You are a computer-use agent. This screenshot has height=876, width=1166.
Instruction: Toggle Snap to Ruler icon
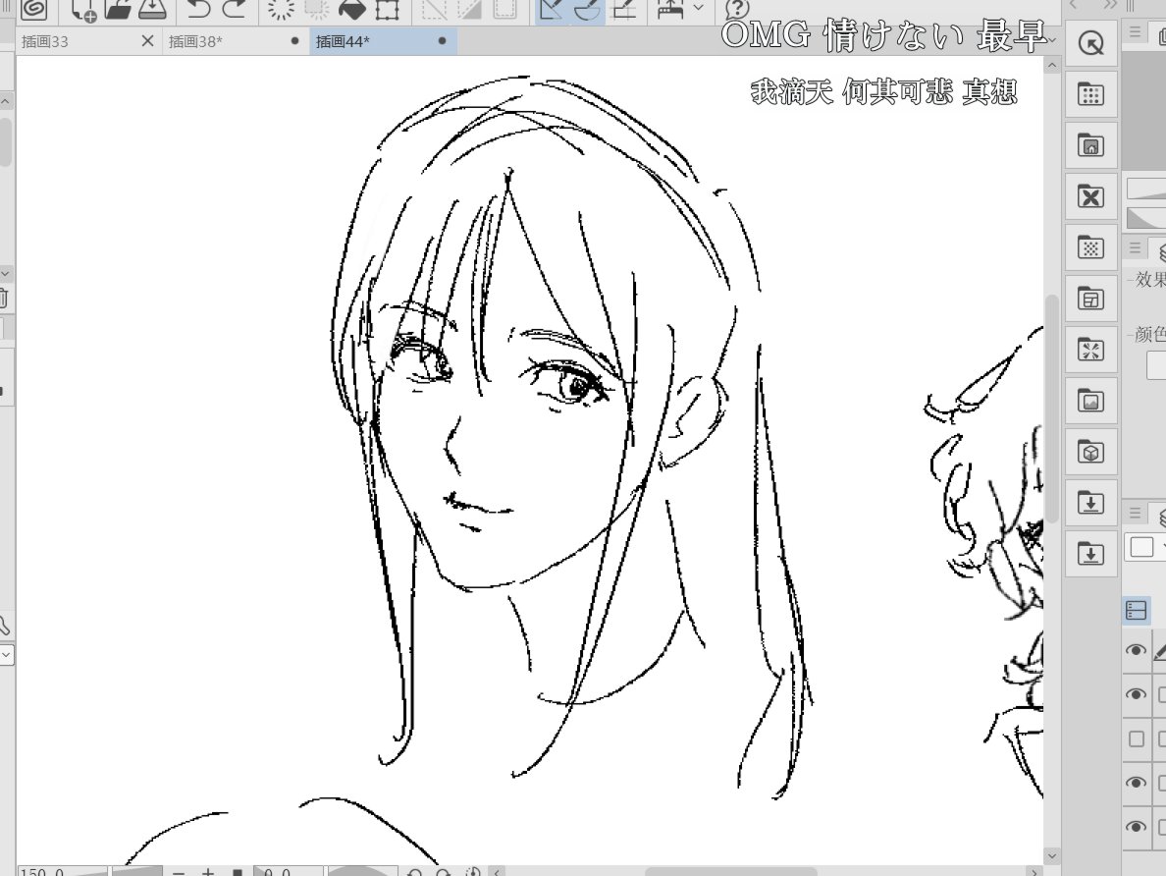552,9
